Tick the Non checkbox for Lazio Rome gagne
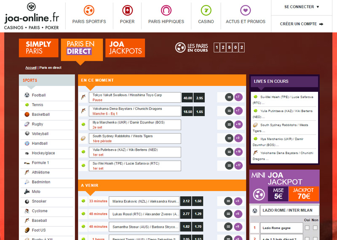This screenshot has height=240, width=337. 315,227
